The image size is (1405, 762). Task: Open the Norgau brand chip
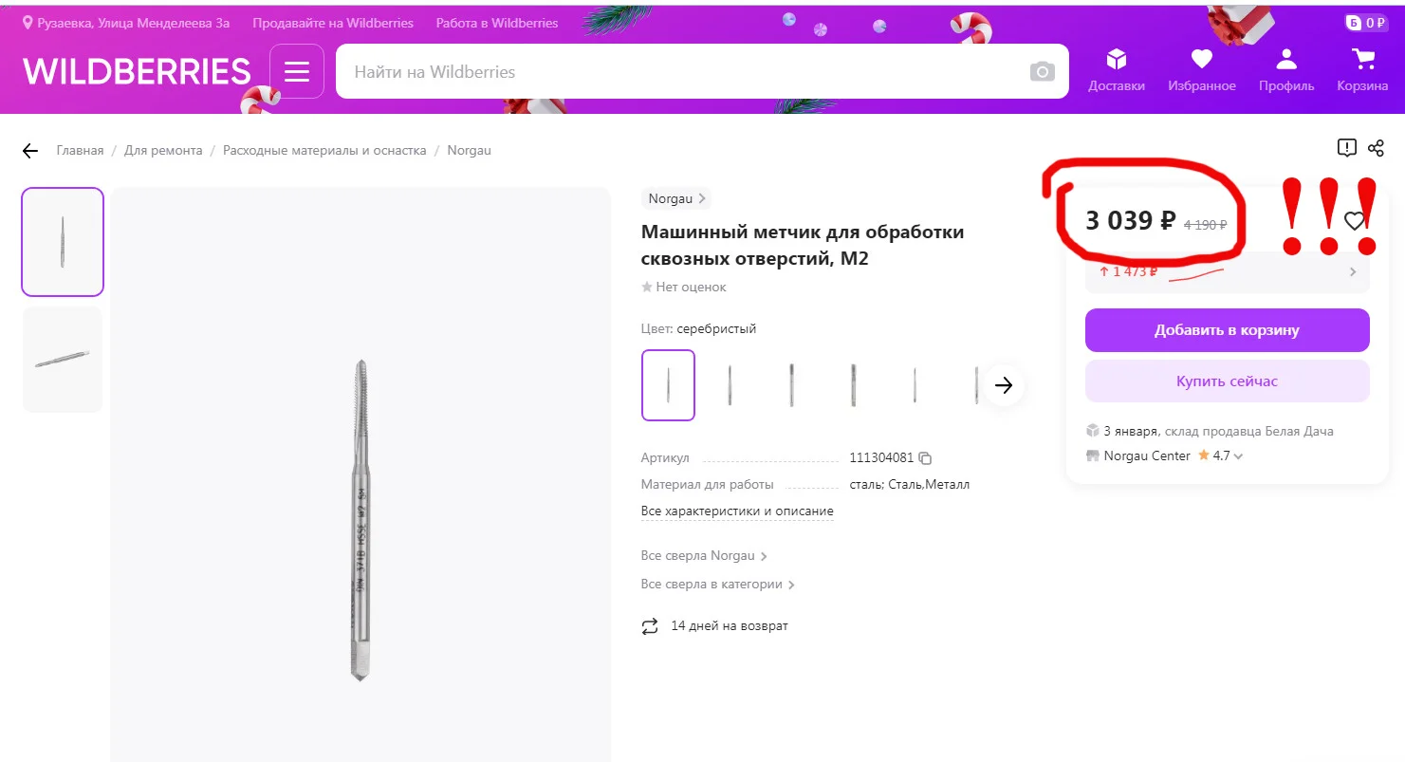tap(676, 199)
